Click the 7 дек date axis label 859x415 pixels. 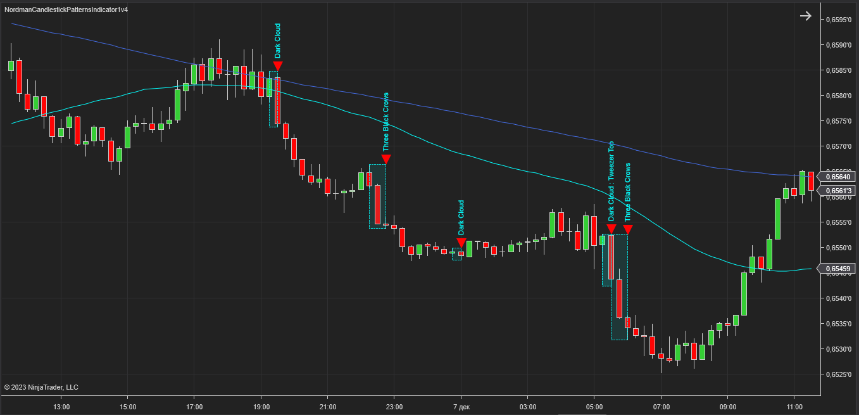(x=461, y=407)
